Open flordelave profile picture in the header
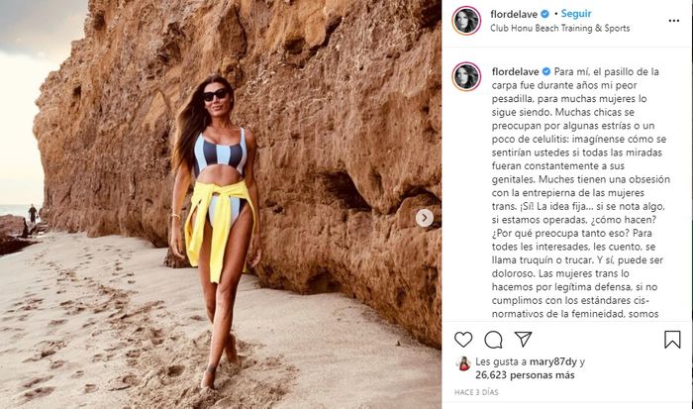 point(466,21)
